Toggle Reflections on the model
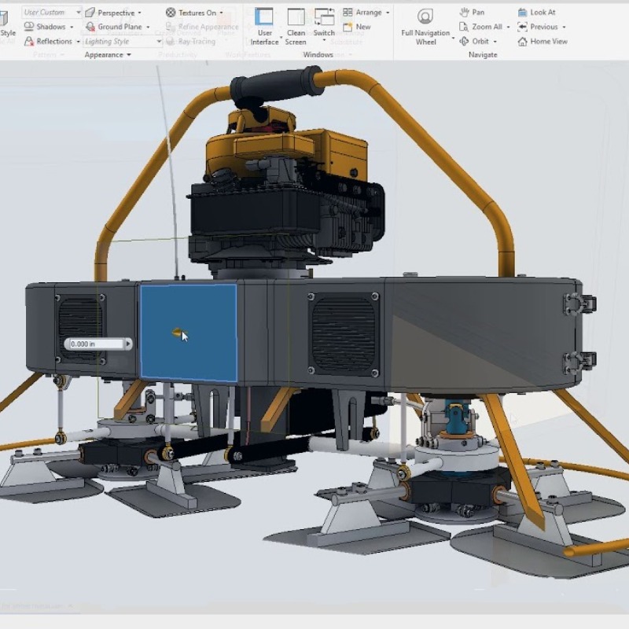The height and width of the screenshot is (629, 629). click(x=49, y=41)
